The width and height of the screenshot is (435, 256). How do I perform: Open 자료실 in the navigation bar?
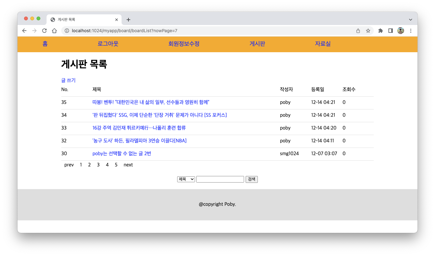[x=323, y=44]
